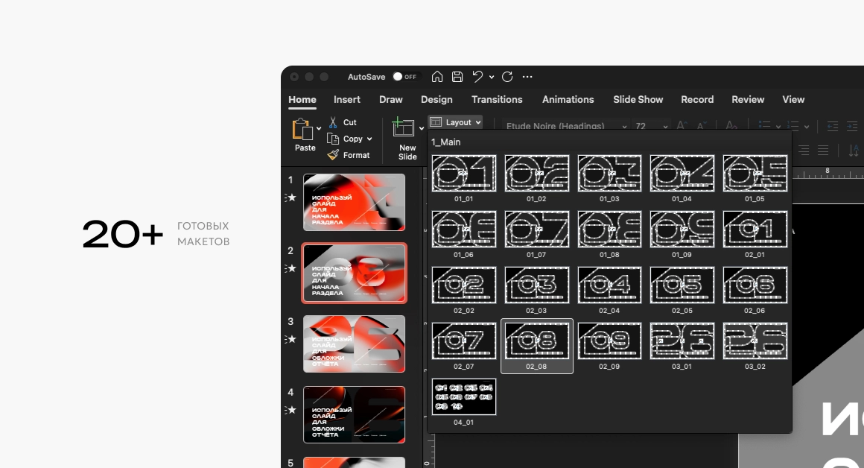Screen dimensions: 864x468
Task: Click the Paste button
Action: 305,134
